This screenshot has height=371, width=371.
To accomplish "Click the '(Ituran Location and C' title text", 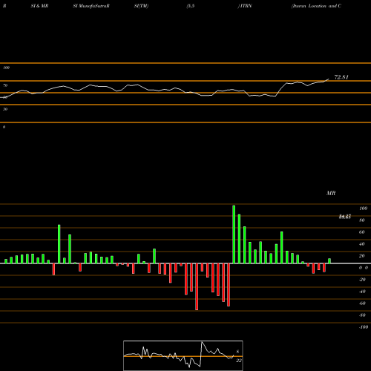I will coord(316,6).
